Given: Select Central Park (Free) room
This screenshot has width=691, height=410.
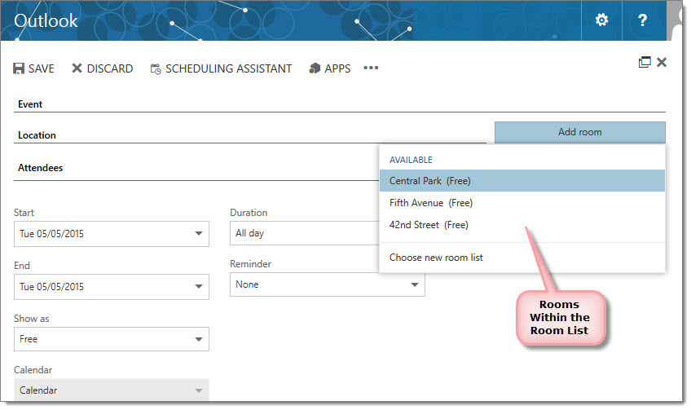Looking at the screenshot, I should tap(522, 181).
